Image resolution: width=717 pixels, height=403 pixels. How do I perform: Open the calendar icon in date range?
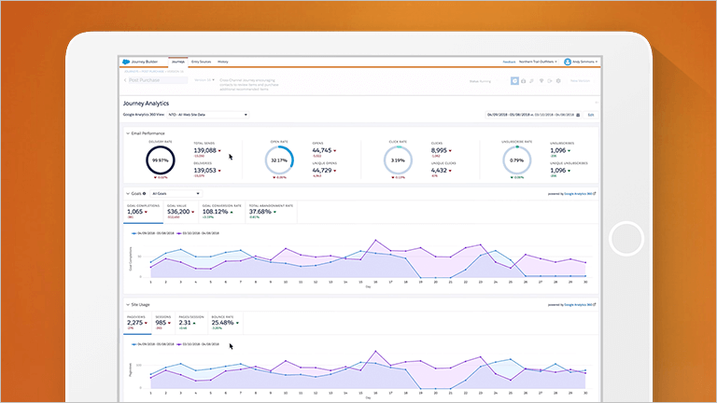pyautogui.click(x=578, y=115)
